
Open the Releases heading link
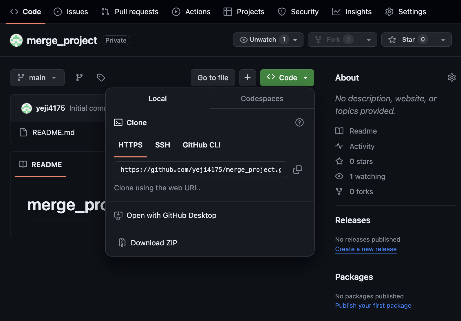click(353, 220)
